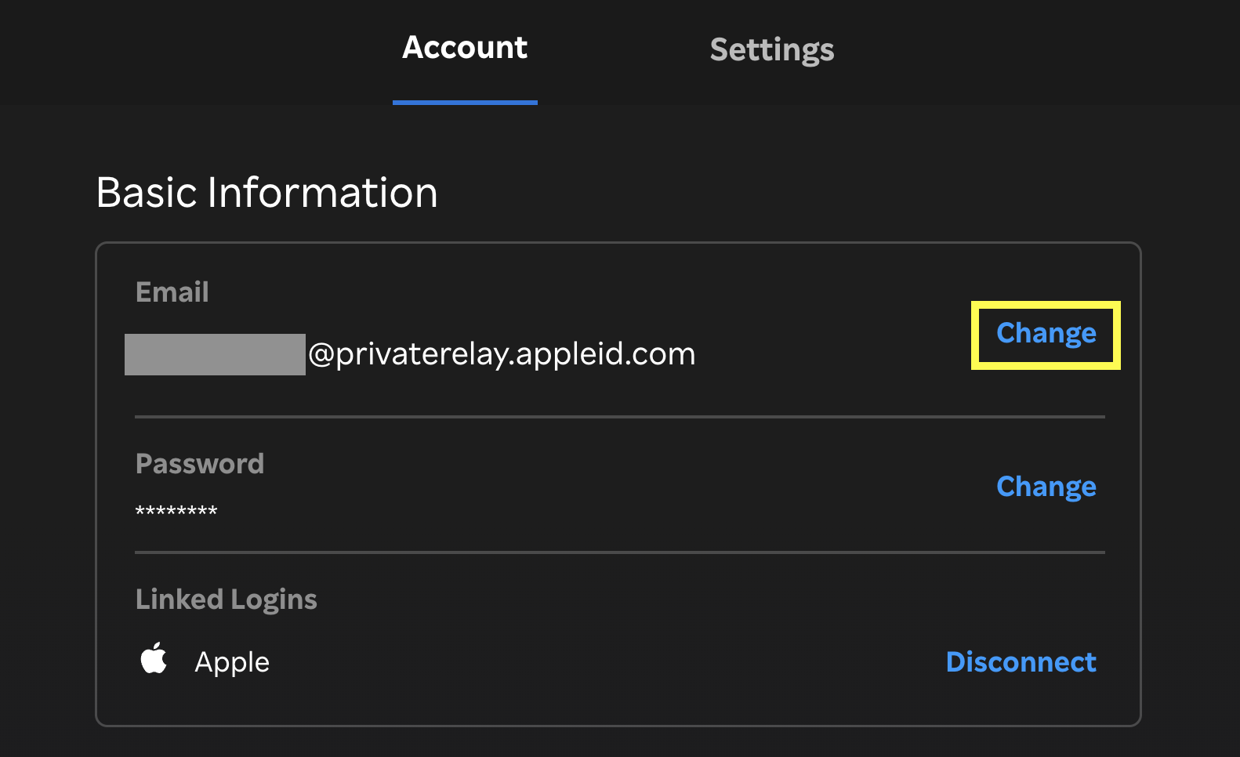The height and width of the screenshot is (757, 1240).
Task: Click the grayed-out email username area
Action: [x=215, y=354]
